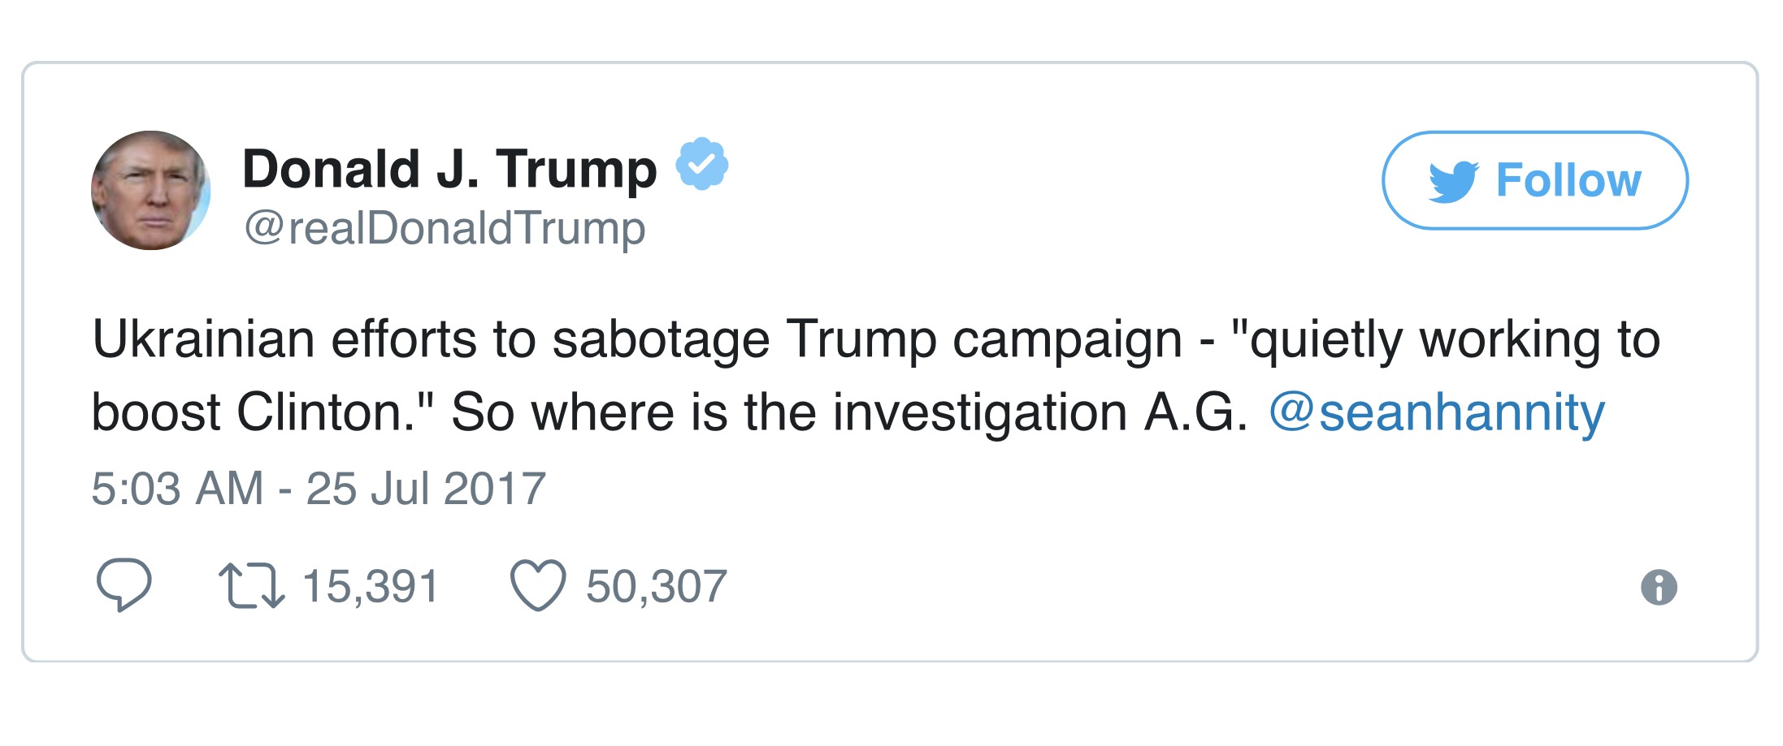
Task: Click the Twitter bird icon in Follow button
Action: pos(1454,181)
